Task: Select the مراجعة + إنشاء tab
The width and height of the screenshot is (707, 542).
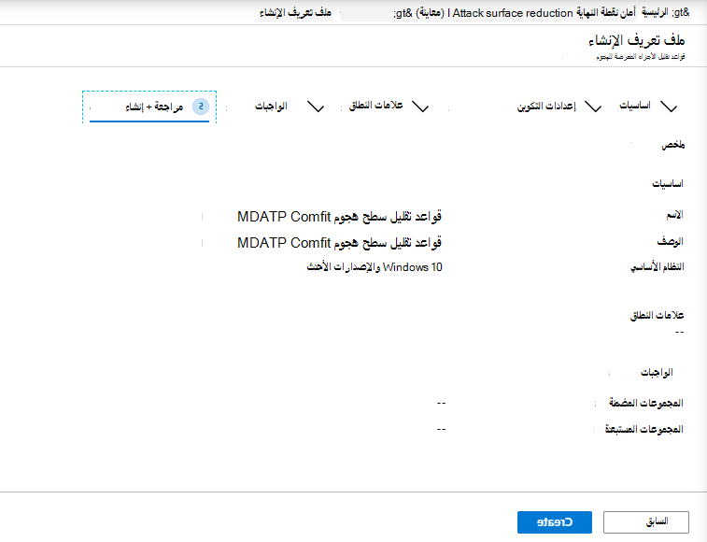Action: (x=154, y=107)
